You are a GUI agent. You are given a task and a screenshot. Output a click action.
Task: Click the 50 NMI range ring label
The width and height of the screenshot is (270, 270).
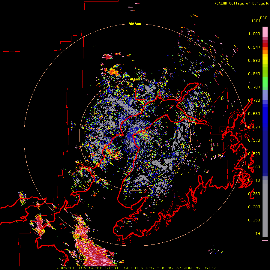pos(135,79)
